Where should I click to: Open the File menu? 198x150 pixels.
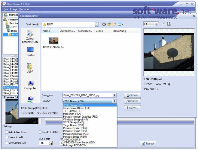6,9
